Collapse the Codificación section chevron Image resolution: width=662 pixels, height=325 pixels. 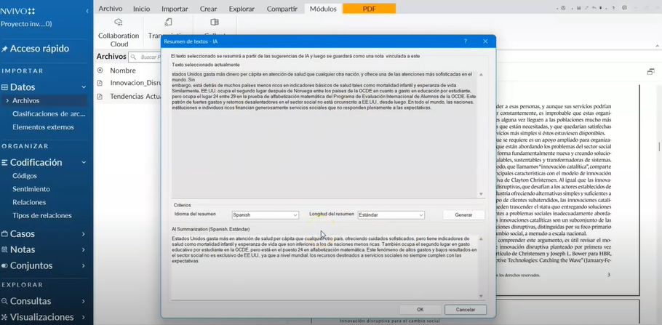point(84,163)
